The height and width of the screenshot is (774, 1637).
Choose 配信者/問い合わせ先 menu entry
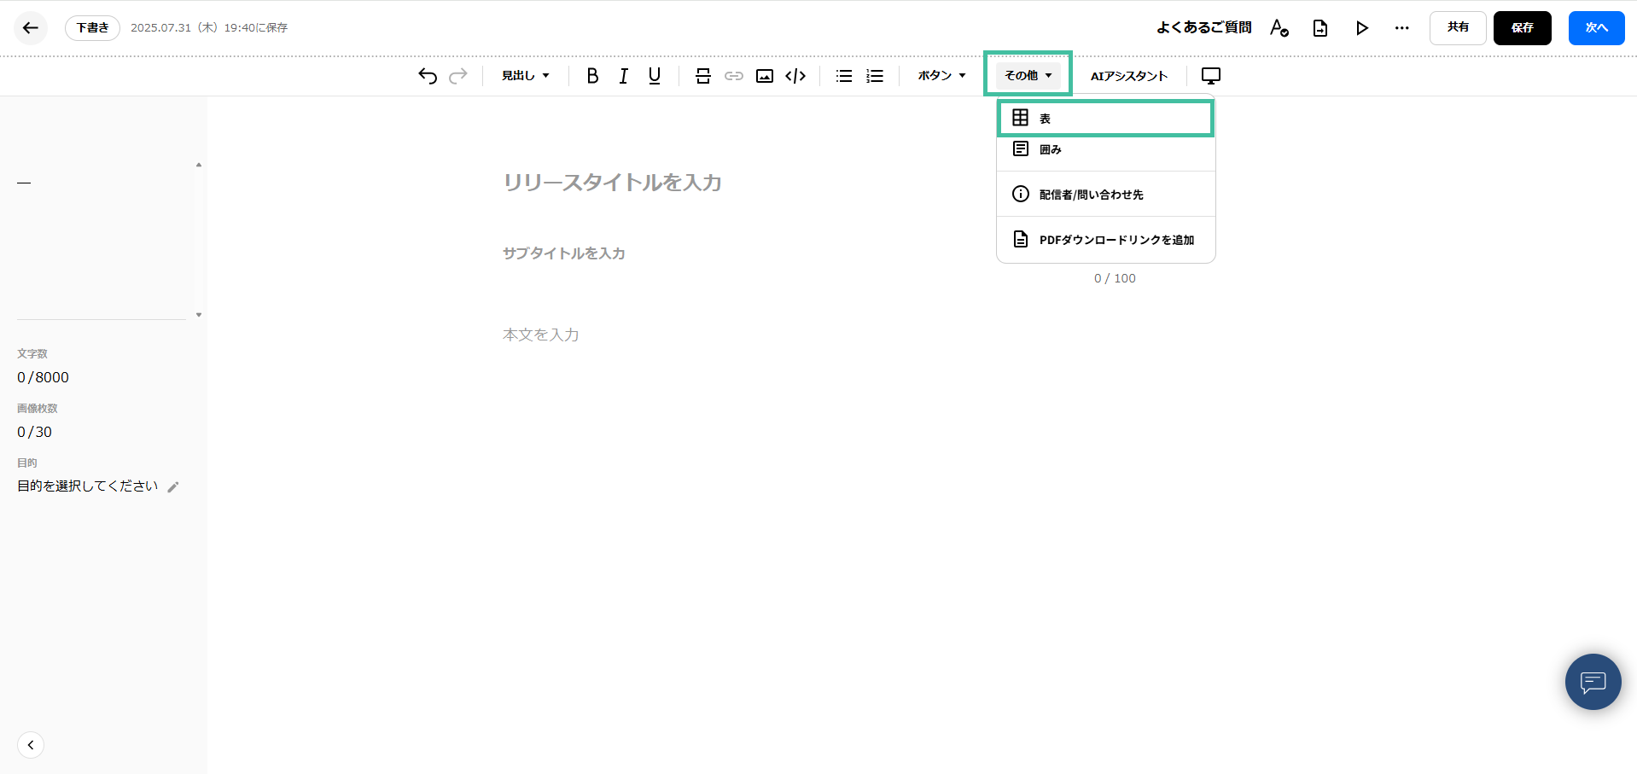(x=1104, y=194)
